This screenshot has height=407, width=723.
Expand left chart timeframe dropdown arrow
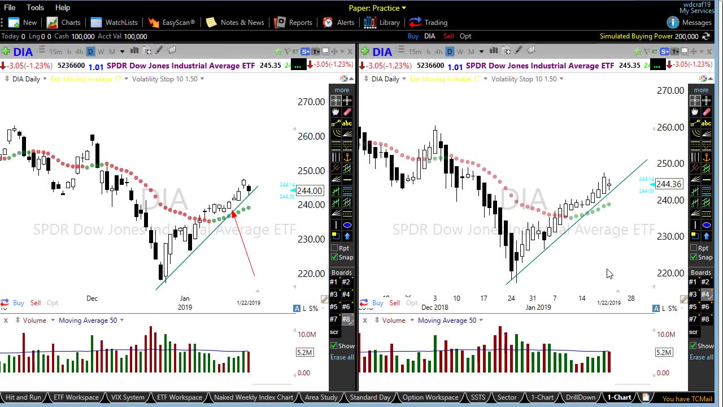tap(122, 52)
